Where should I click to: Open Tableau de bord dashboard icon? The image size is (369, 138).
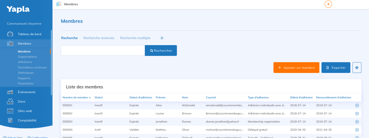click(x=10, y=34)
